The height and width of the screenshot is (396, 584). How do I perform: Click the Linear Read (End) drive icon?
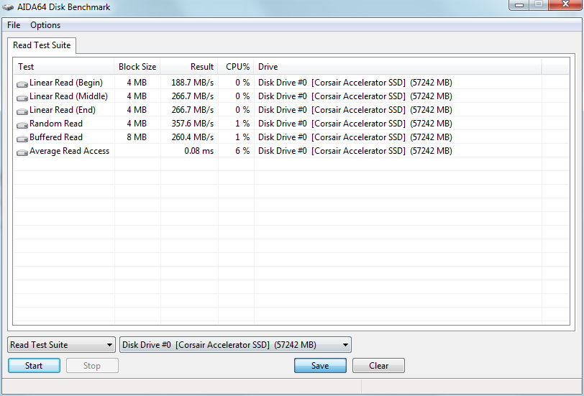click(22, 111)
